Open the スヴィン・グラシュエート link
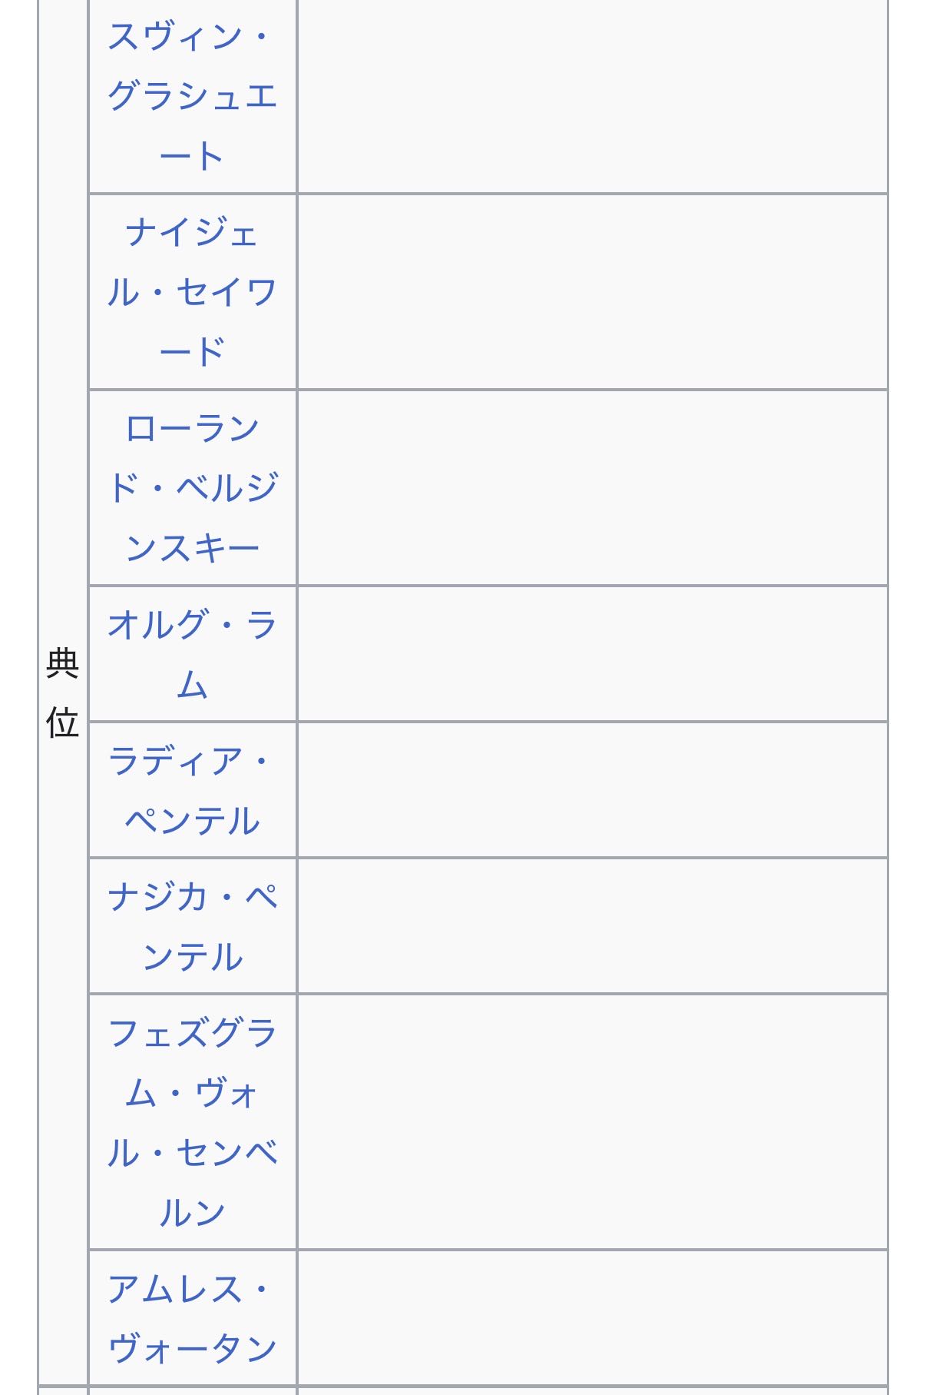 click(192, 96)
